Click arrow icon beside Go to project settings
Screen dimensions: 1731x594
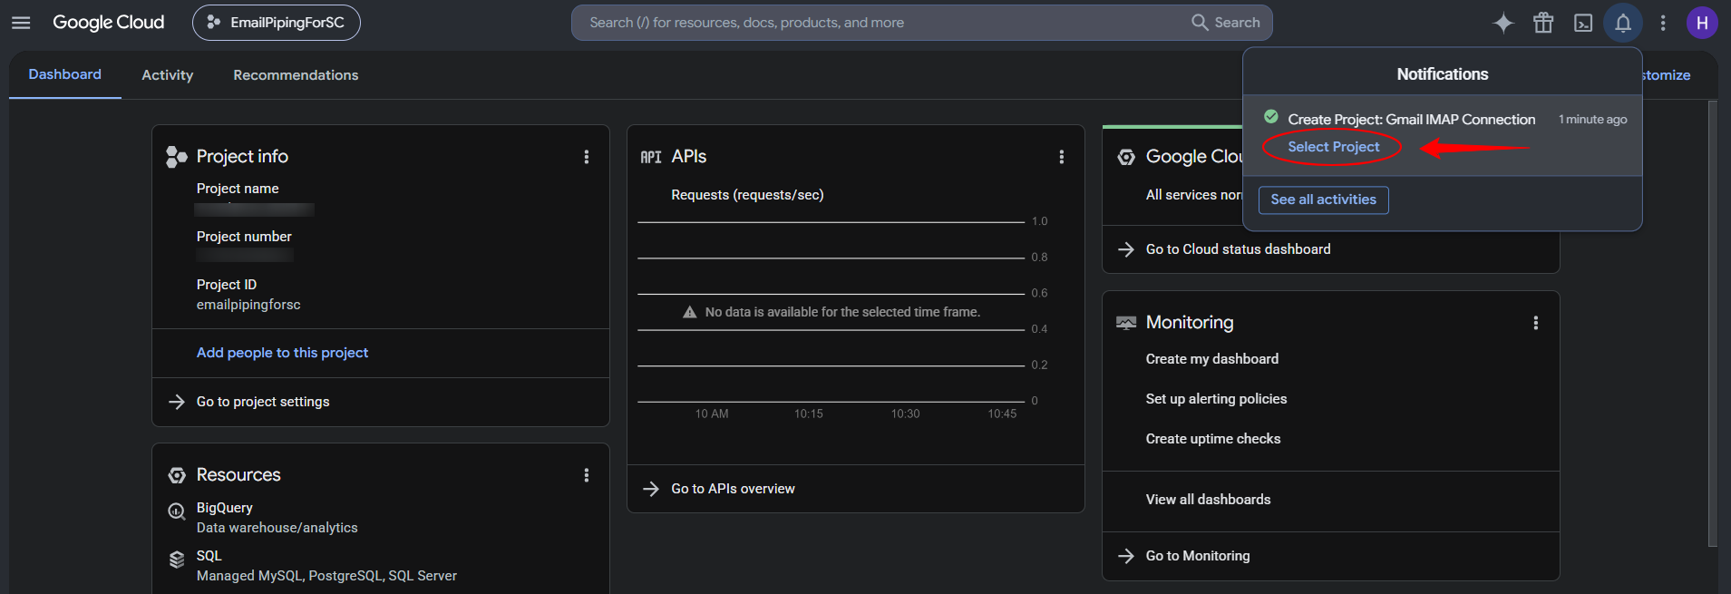point(177,402)
